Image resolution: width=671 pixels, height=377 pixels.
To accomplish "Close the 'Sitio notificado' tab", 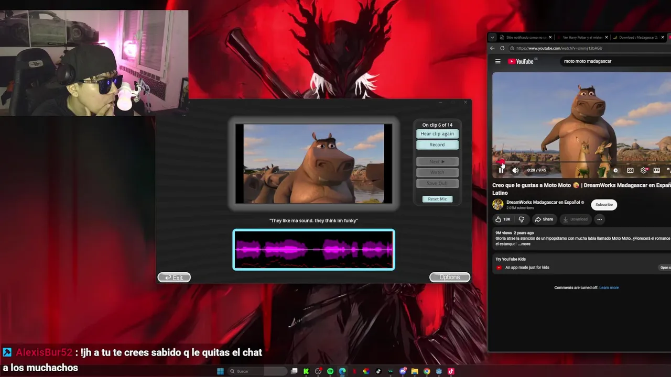I will pyautogui.click(x=550, y=37).
